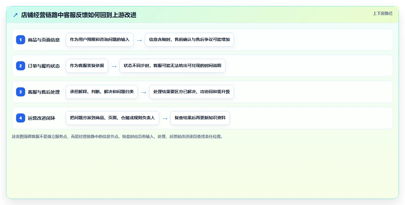Click the 信息含糊时，售前确认与售后争议可能增加 box

click(x=189, y=40)
